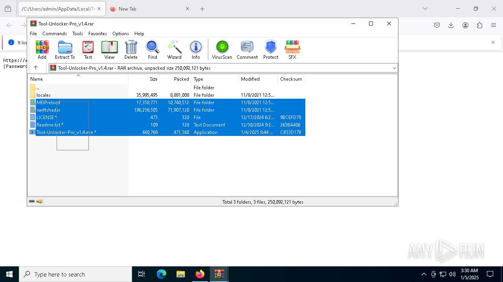Open the Find tool
Screen dimensions: 503x282
(x=152, y=50)
